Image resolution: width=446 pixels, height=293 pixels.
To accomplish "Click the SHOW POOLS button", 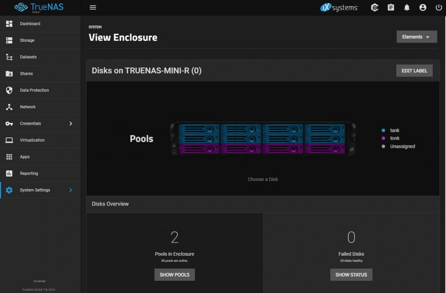I will pyautogui.click(x=174, y=275).
